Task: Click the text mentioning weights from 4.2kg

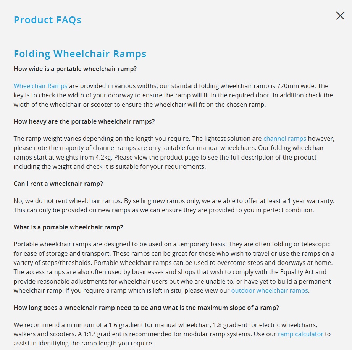Action: click(x=174, y=152)
